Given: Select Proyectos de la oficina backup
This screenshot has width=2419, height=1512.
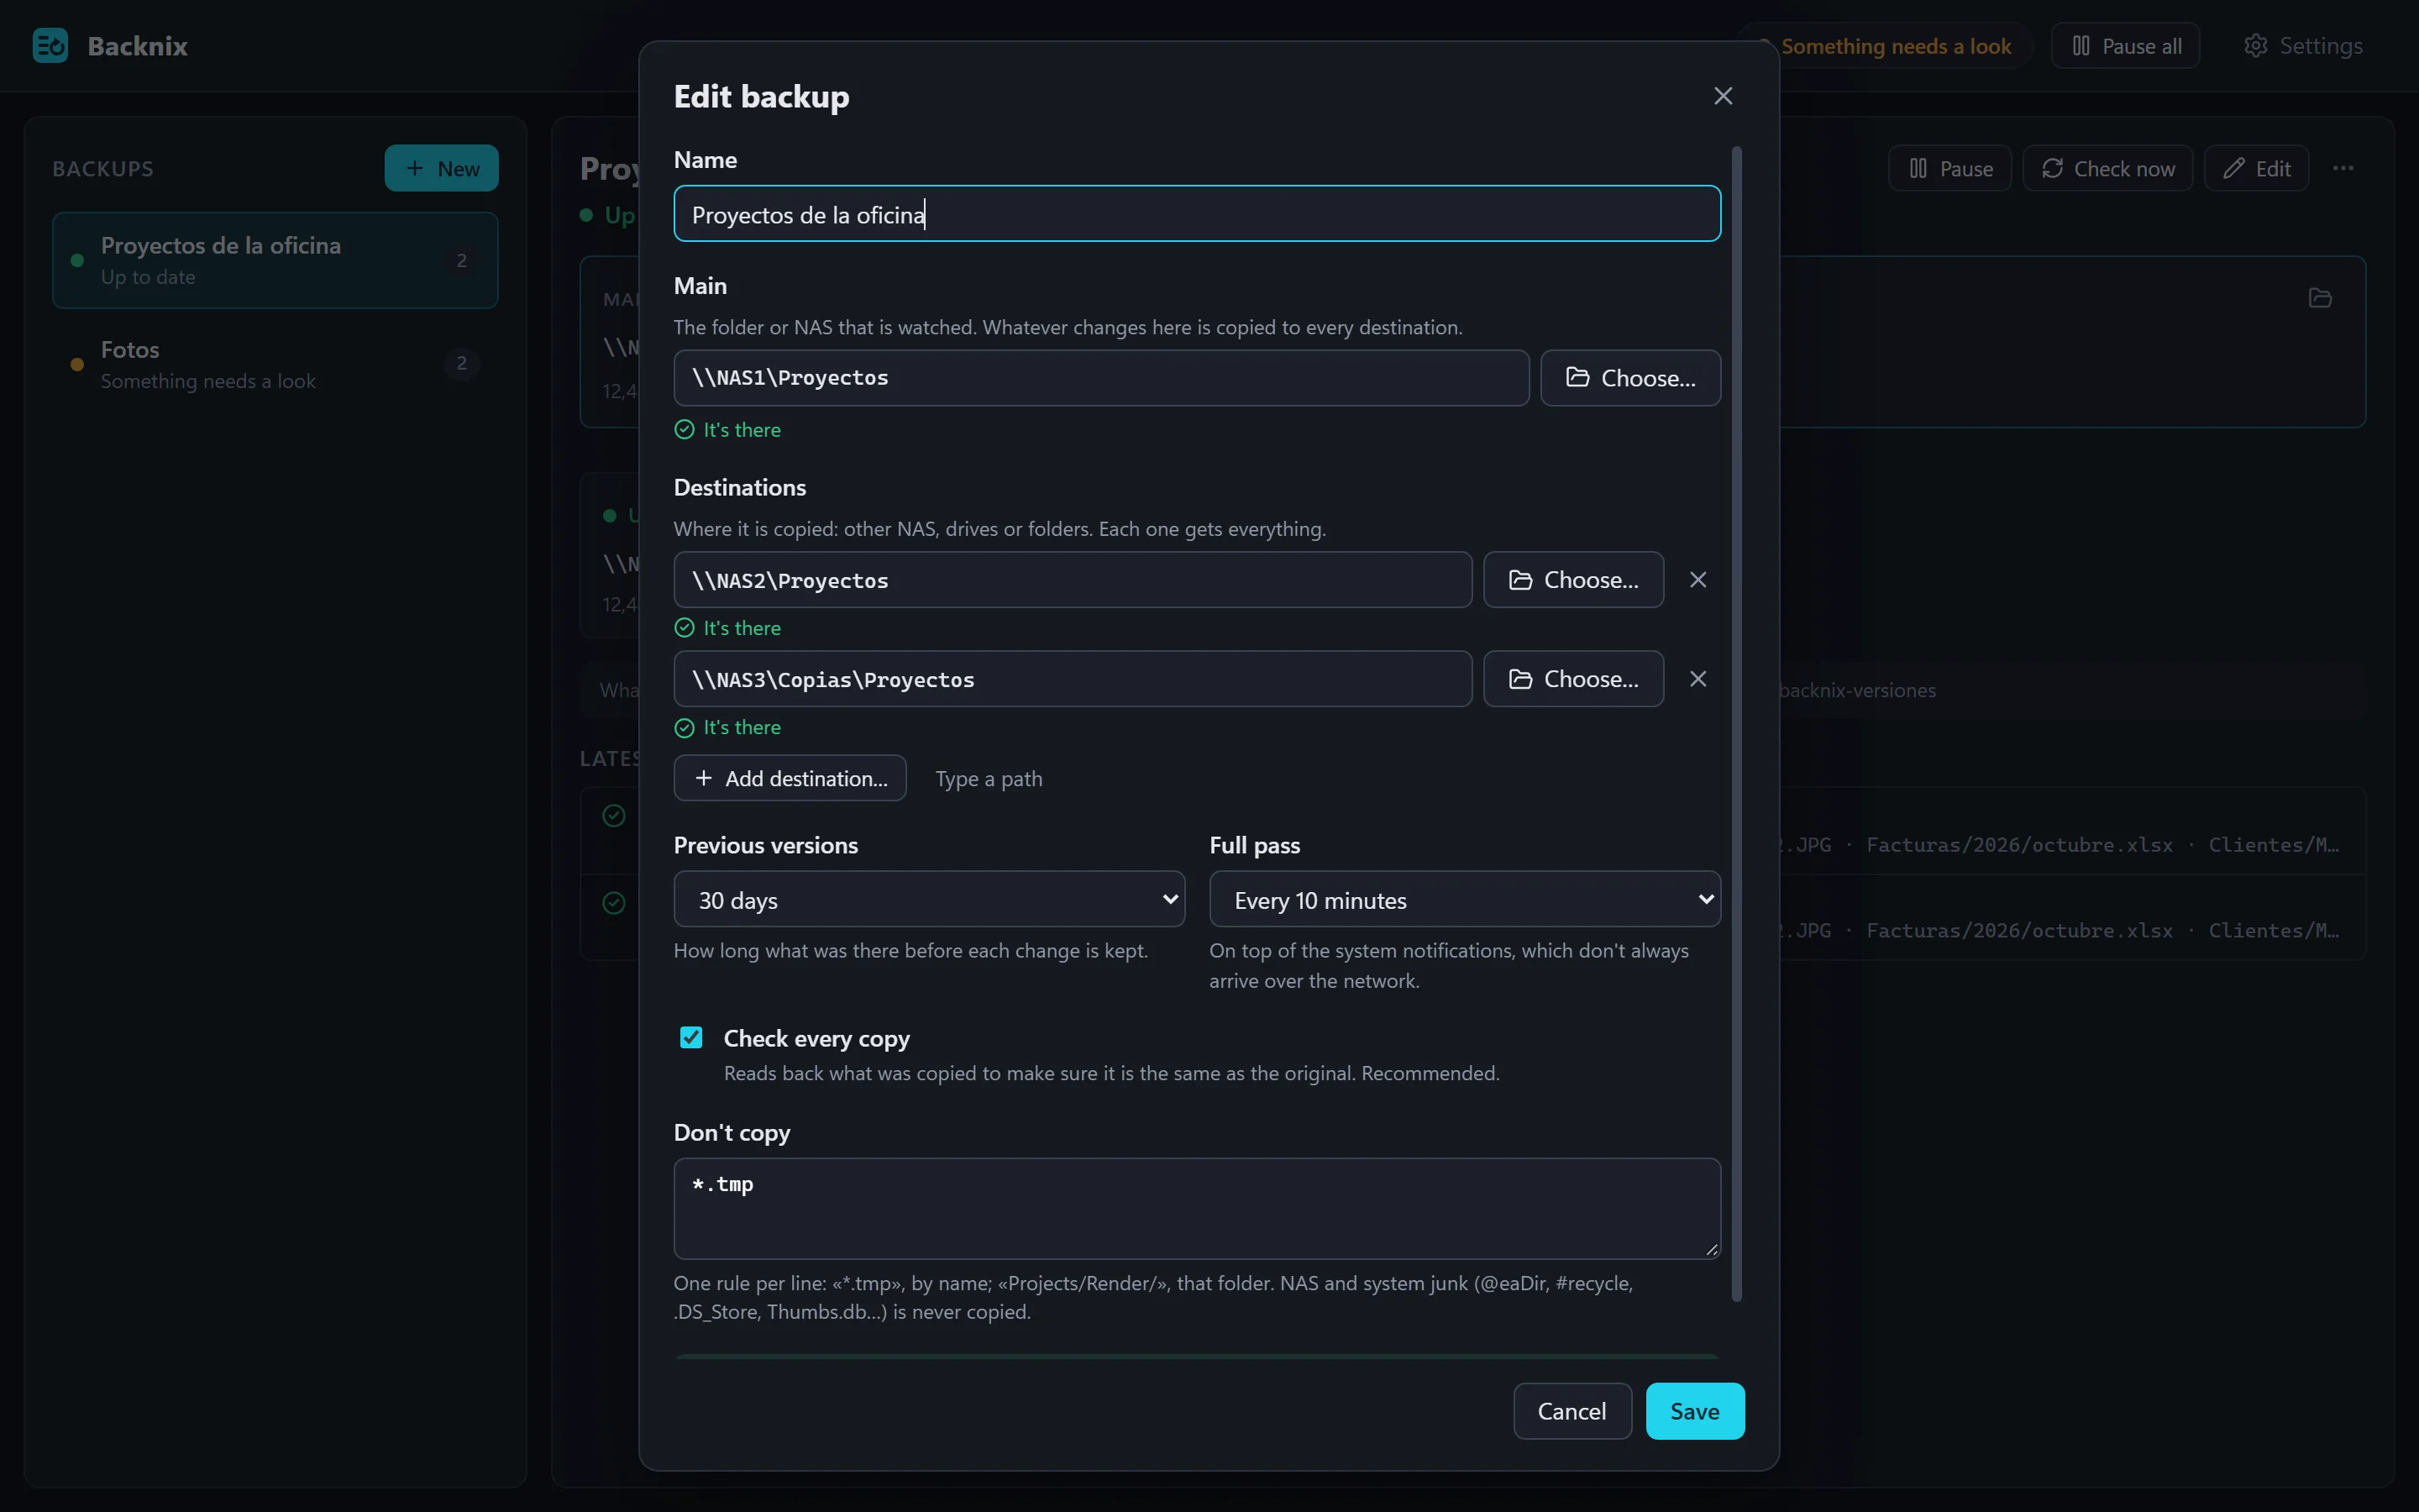Looking at the screenshot, I should click(275, 260).
